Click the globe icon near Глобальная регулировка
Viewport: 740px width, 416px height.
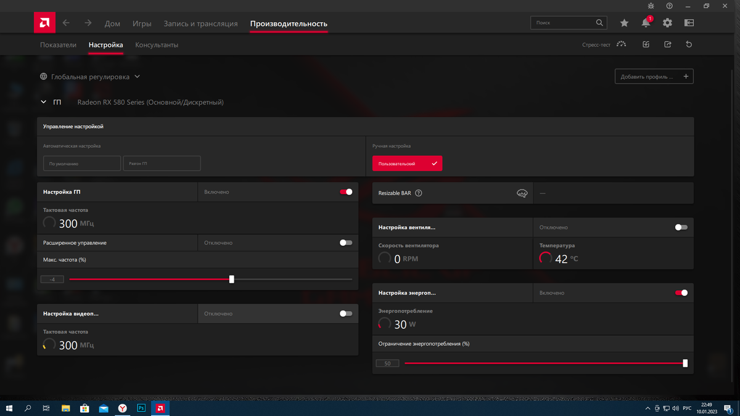44,77
